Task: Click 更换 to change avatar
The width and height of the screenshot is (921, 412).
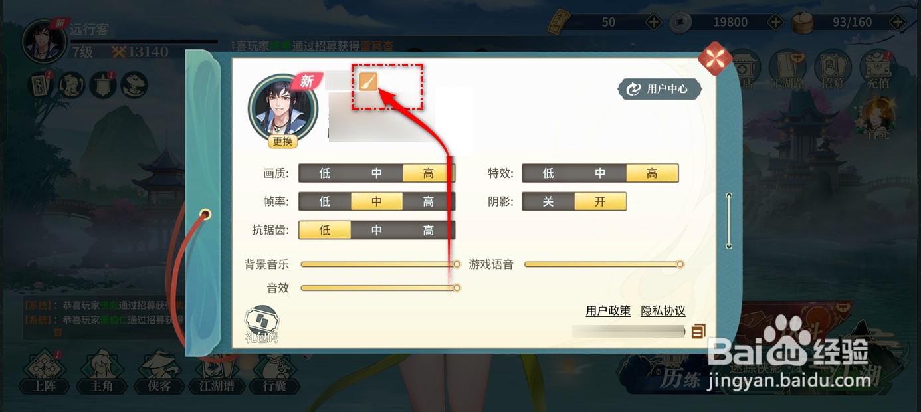Action: click(x=282, y=141)
